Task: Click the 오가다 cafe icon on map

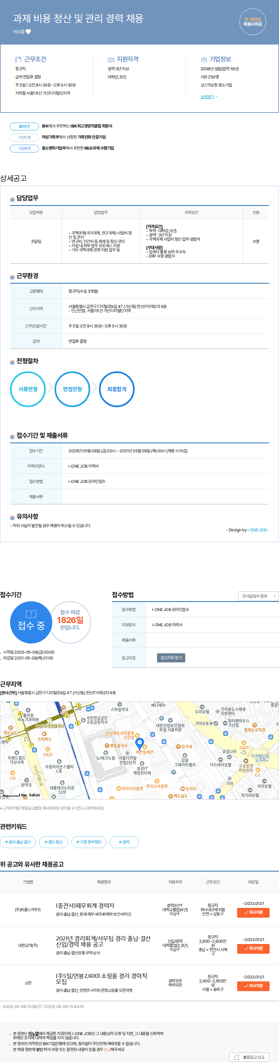Action: tap(183, 789)
